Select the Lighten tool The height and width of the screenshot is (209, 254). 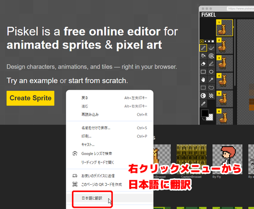pyautogui.click(x=203, y=96)
